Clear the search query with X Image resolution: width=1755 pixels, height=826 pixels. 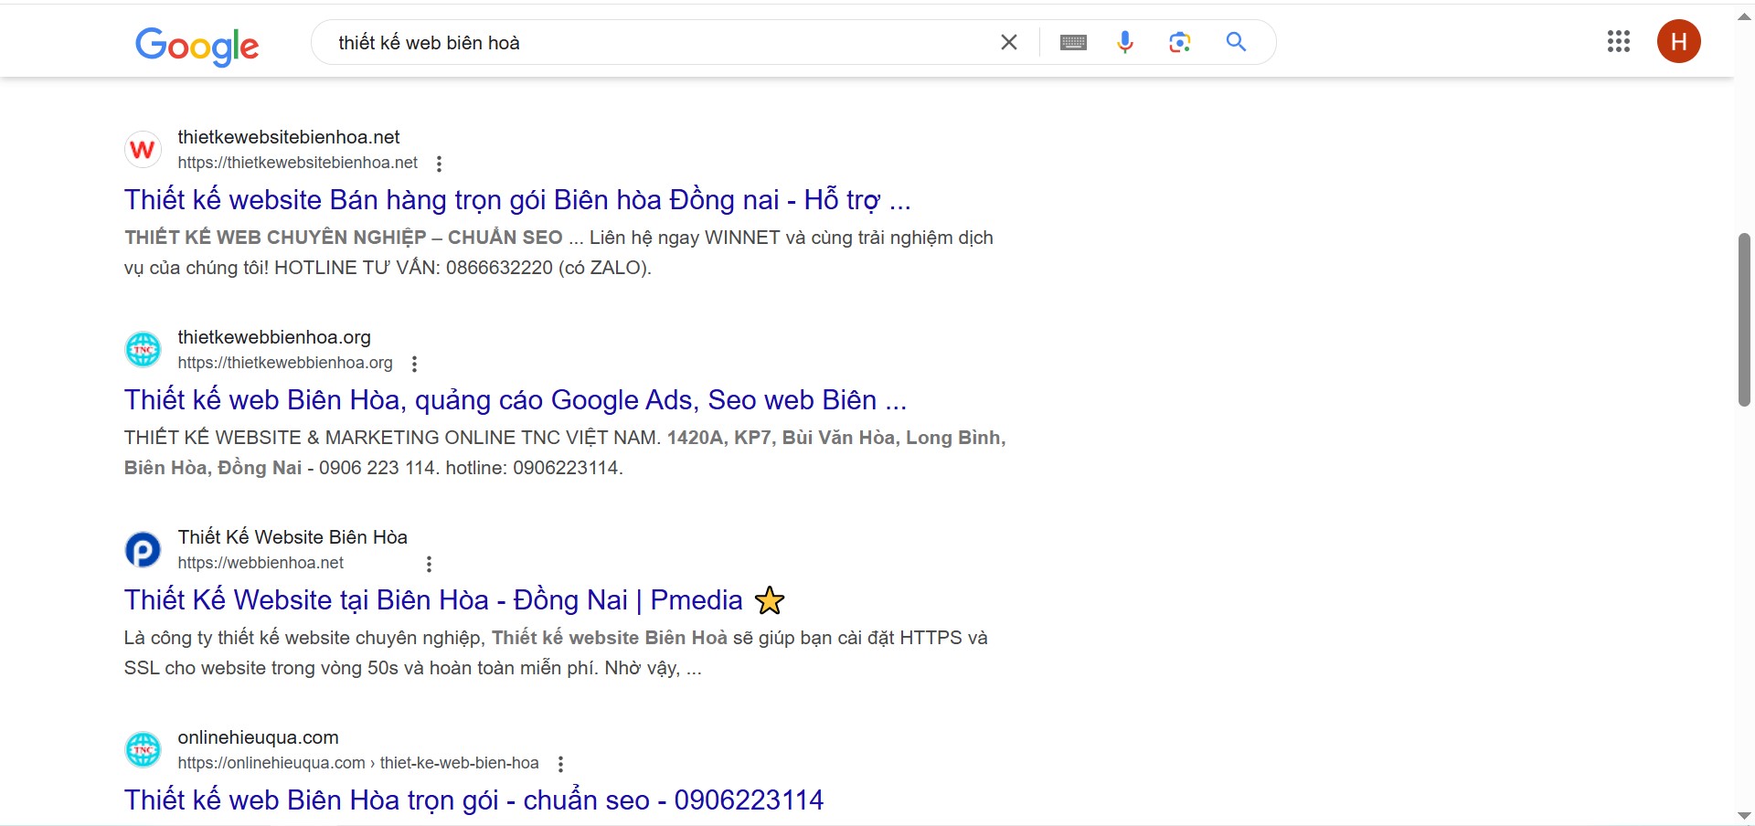[x=1009, y=42]
